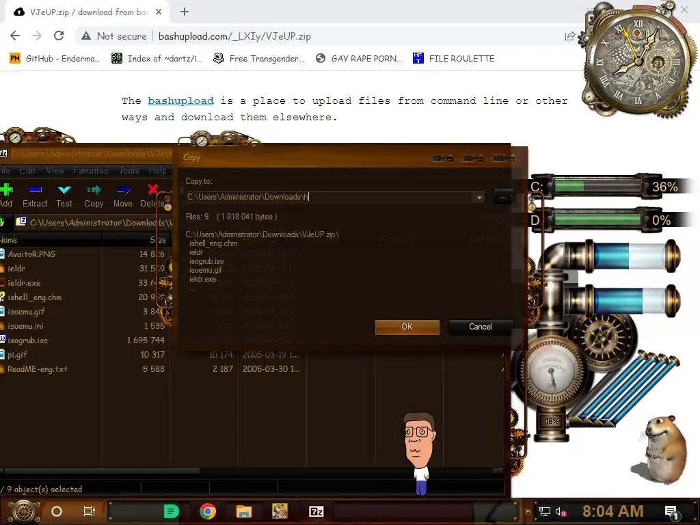
Task: Open the Tools menu in 7-Zip
Action: coord(129,170)
